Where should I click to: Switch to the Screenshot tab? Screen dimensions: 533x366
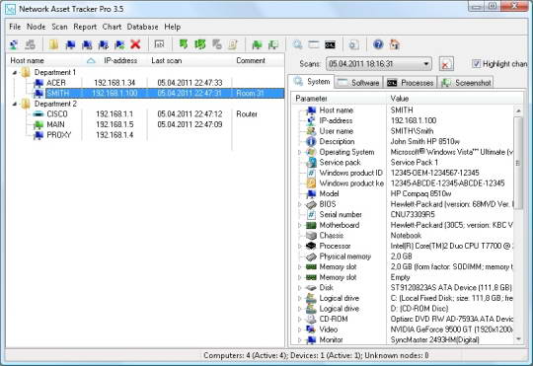pos(466,83)
